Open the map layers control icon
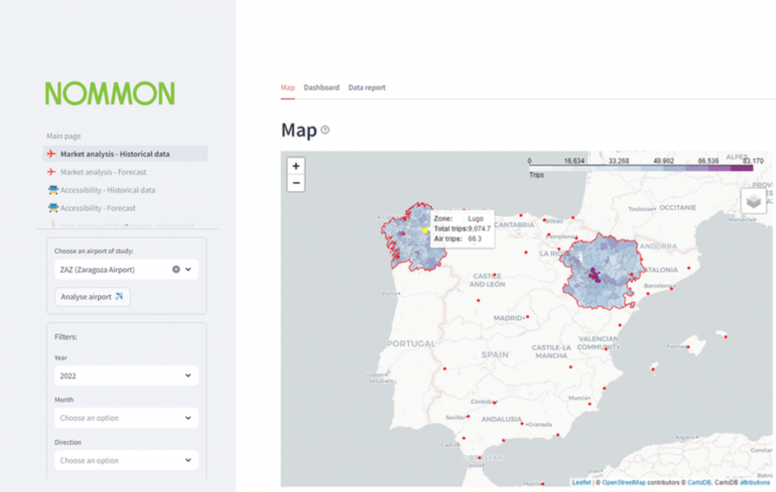This screenshot has height=492, width=776. point(753,202)
